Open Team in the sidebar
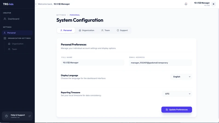The image size is (219, 123). [x=14, y=49]
